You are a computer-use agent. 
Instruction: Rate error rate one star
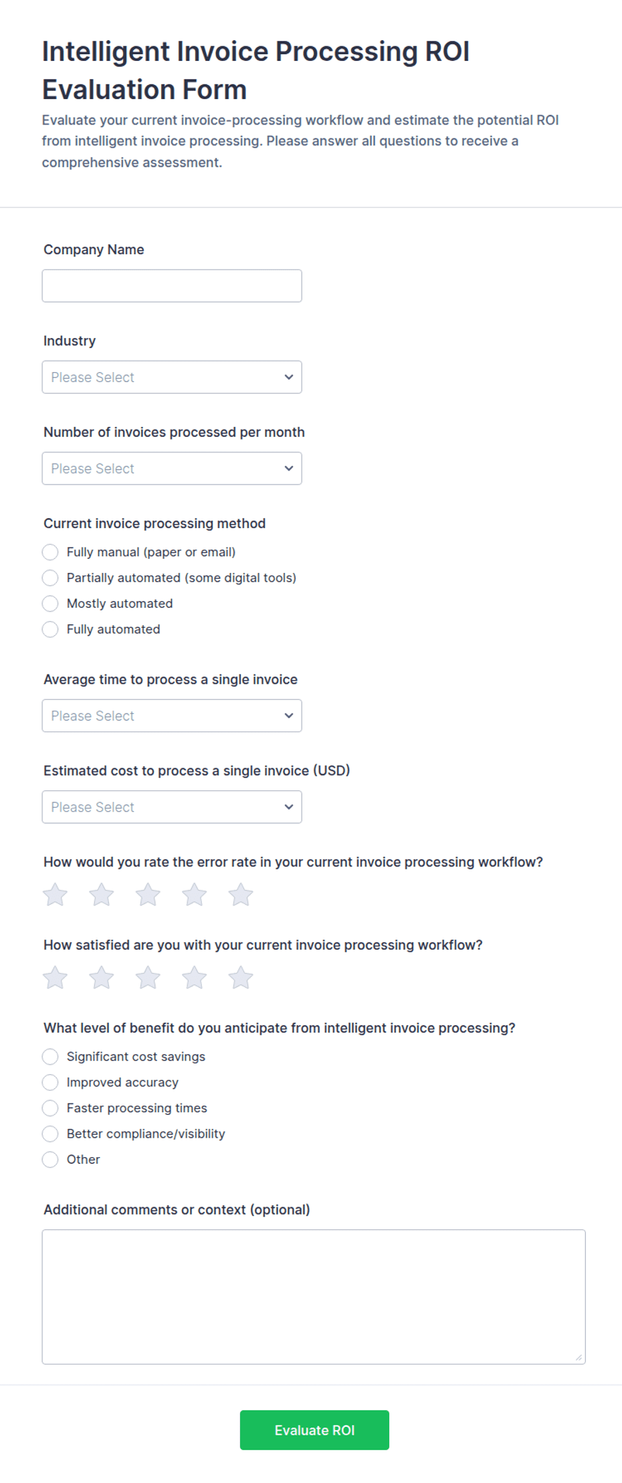coord(55,895)
